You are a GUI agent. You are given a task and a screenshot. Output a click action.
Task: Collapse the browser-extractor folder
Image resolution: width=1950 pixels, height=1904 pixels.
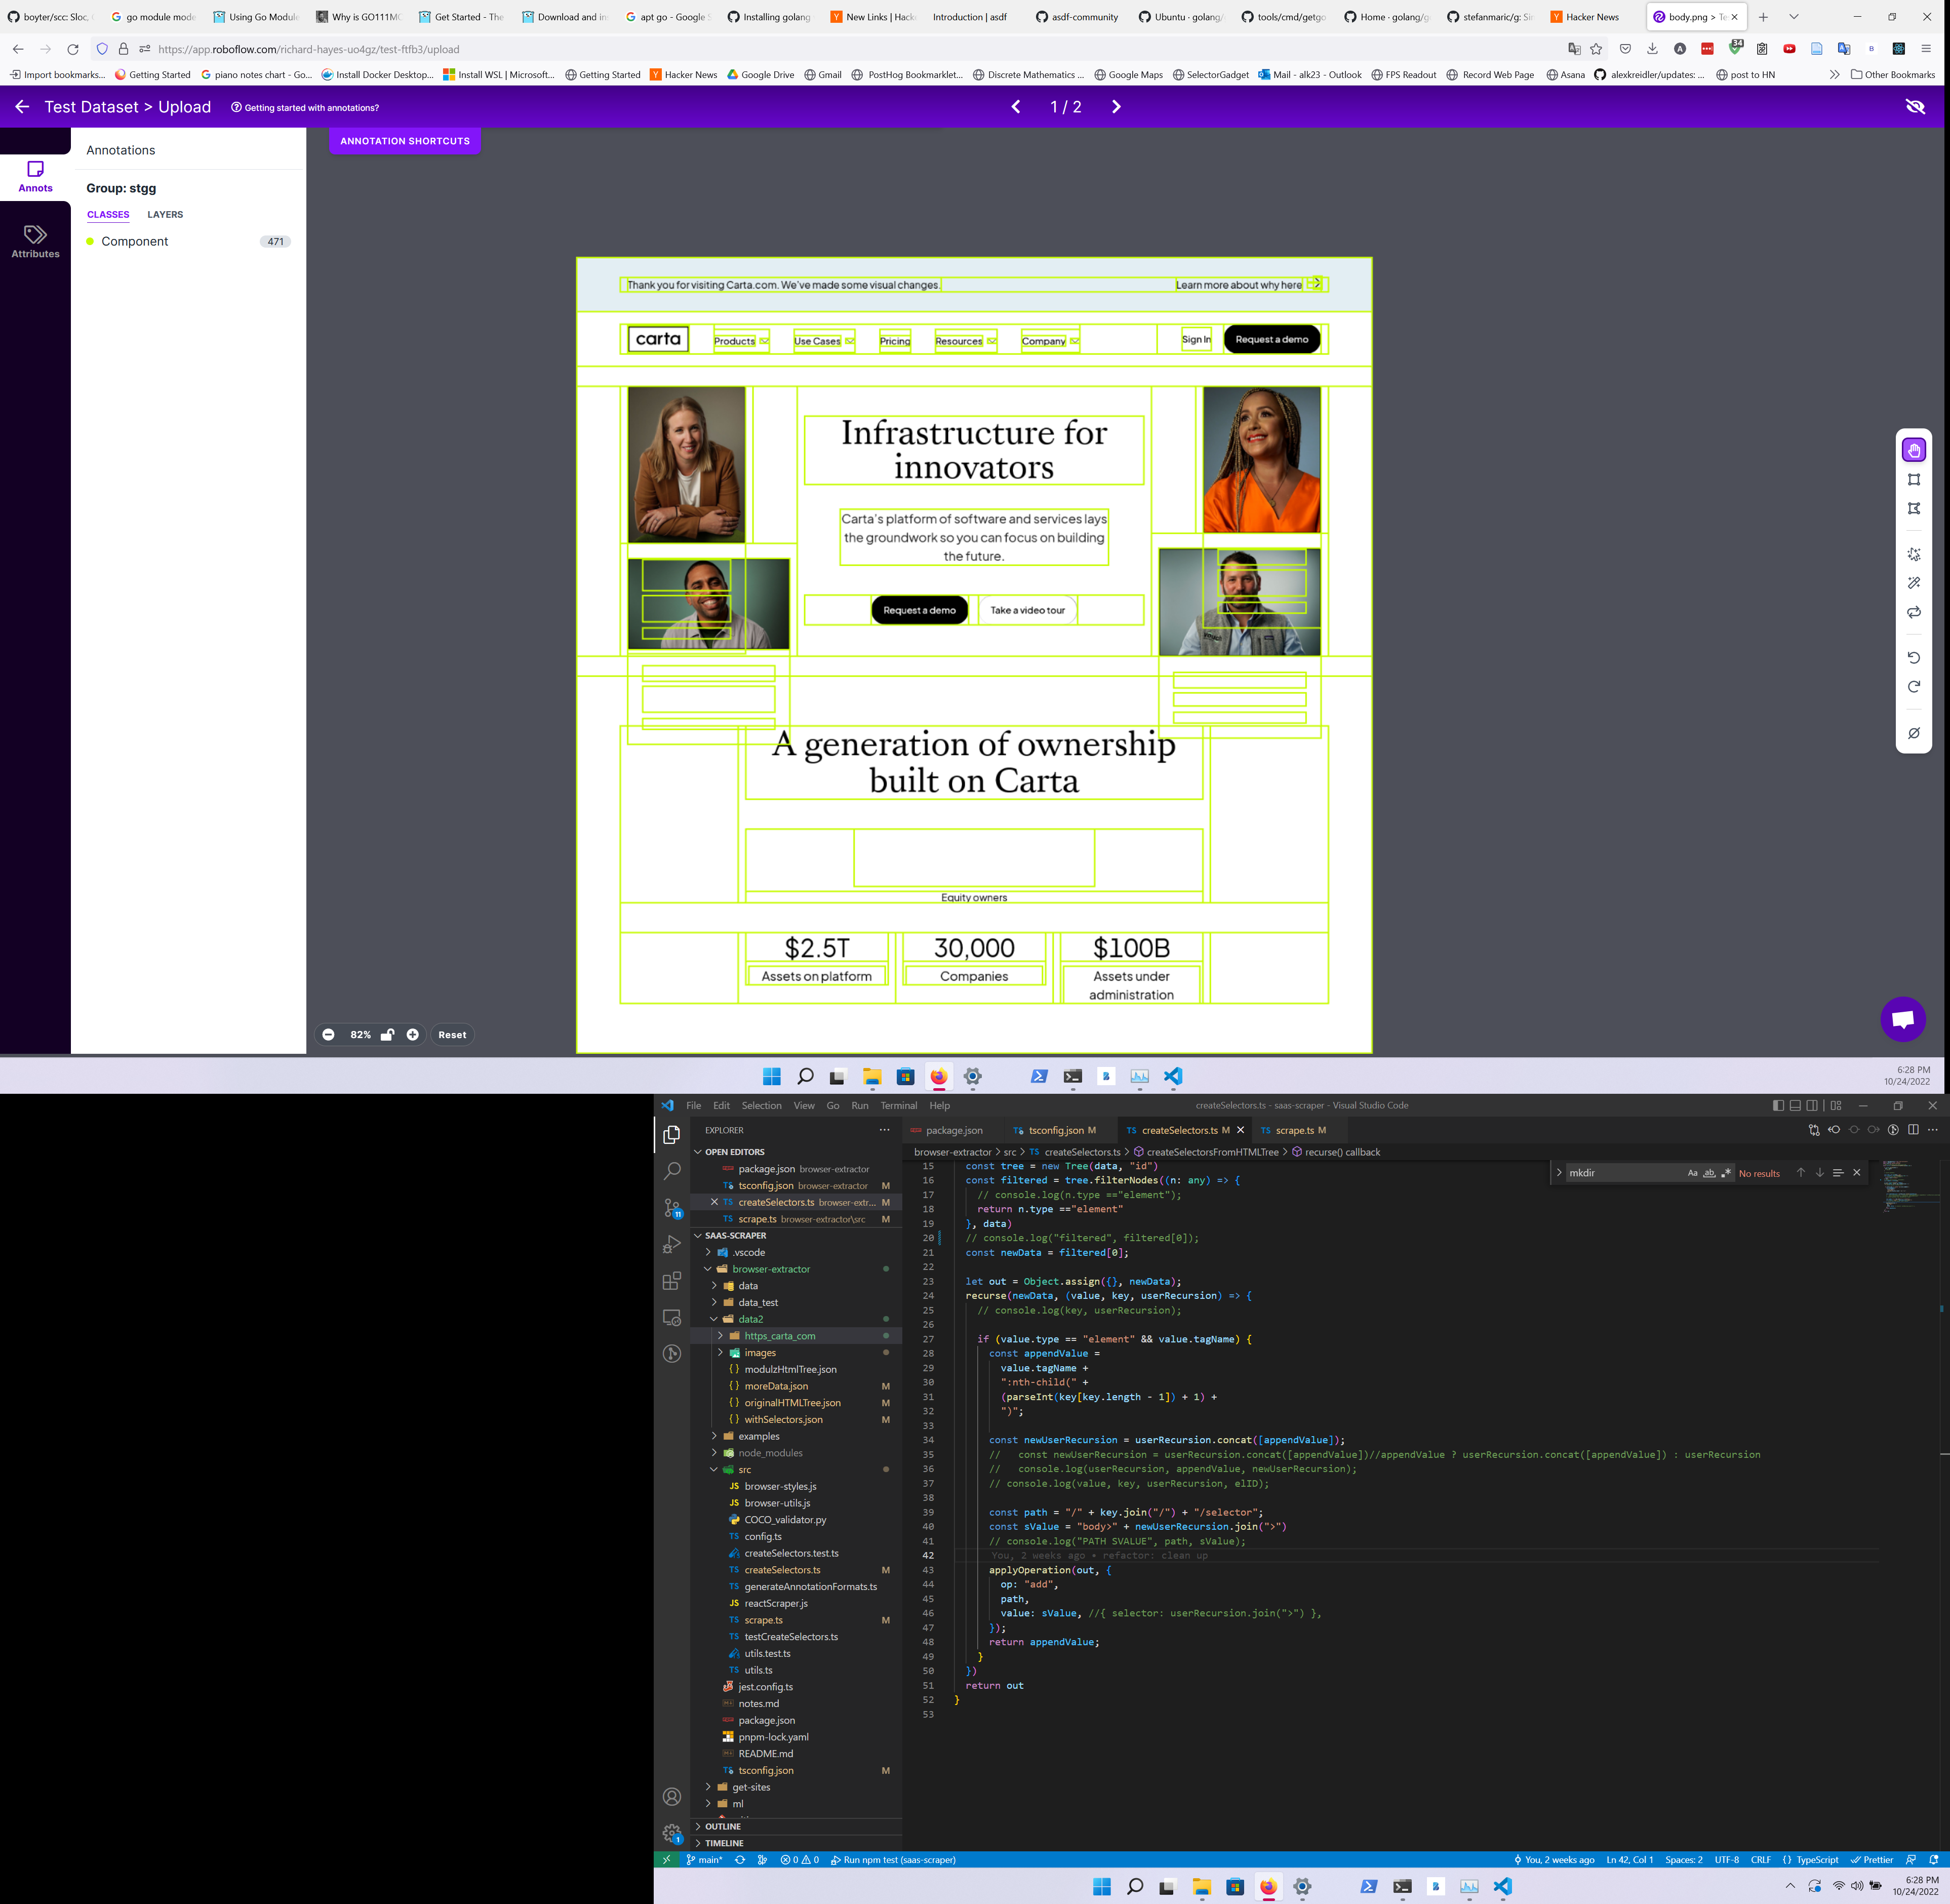click(708, 1269)
